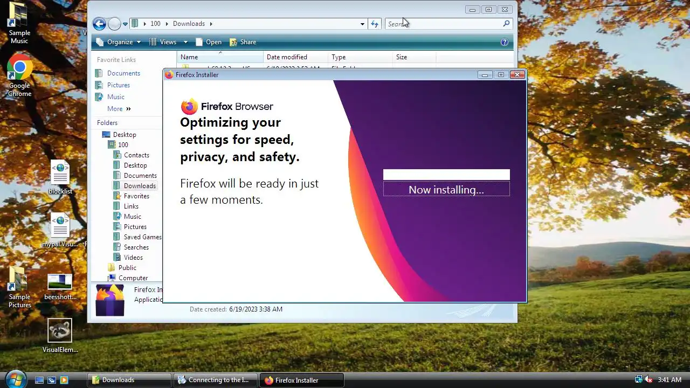690x388 pixels.
Task: Open the address bar history dropdown arrow
Action: tap(362, 24)
